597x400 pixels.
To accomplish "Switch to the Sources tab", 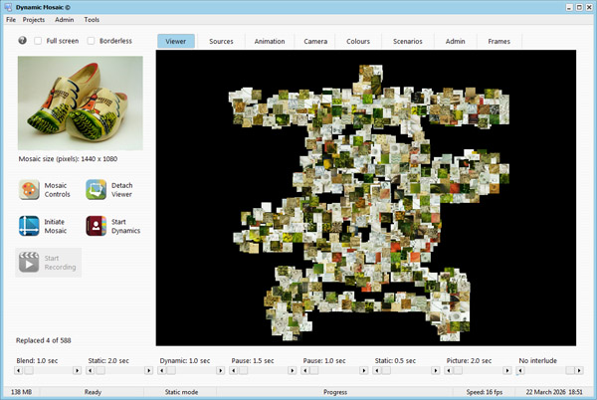I will coord(221,42).
